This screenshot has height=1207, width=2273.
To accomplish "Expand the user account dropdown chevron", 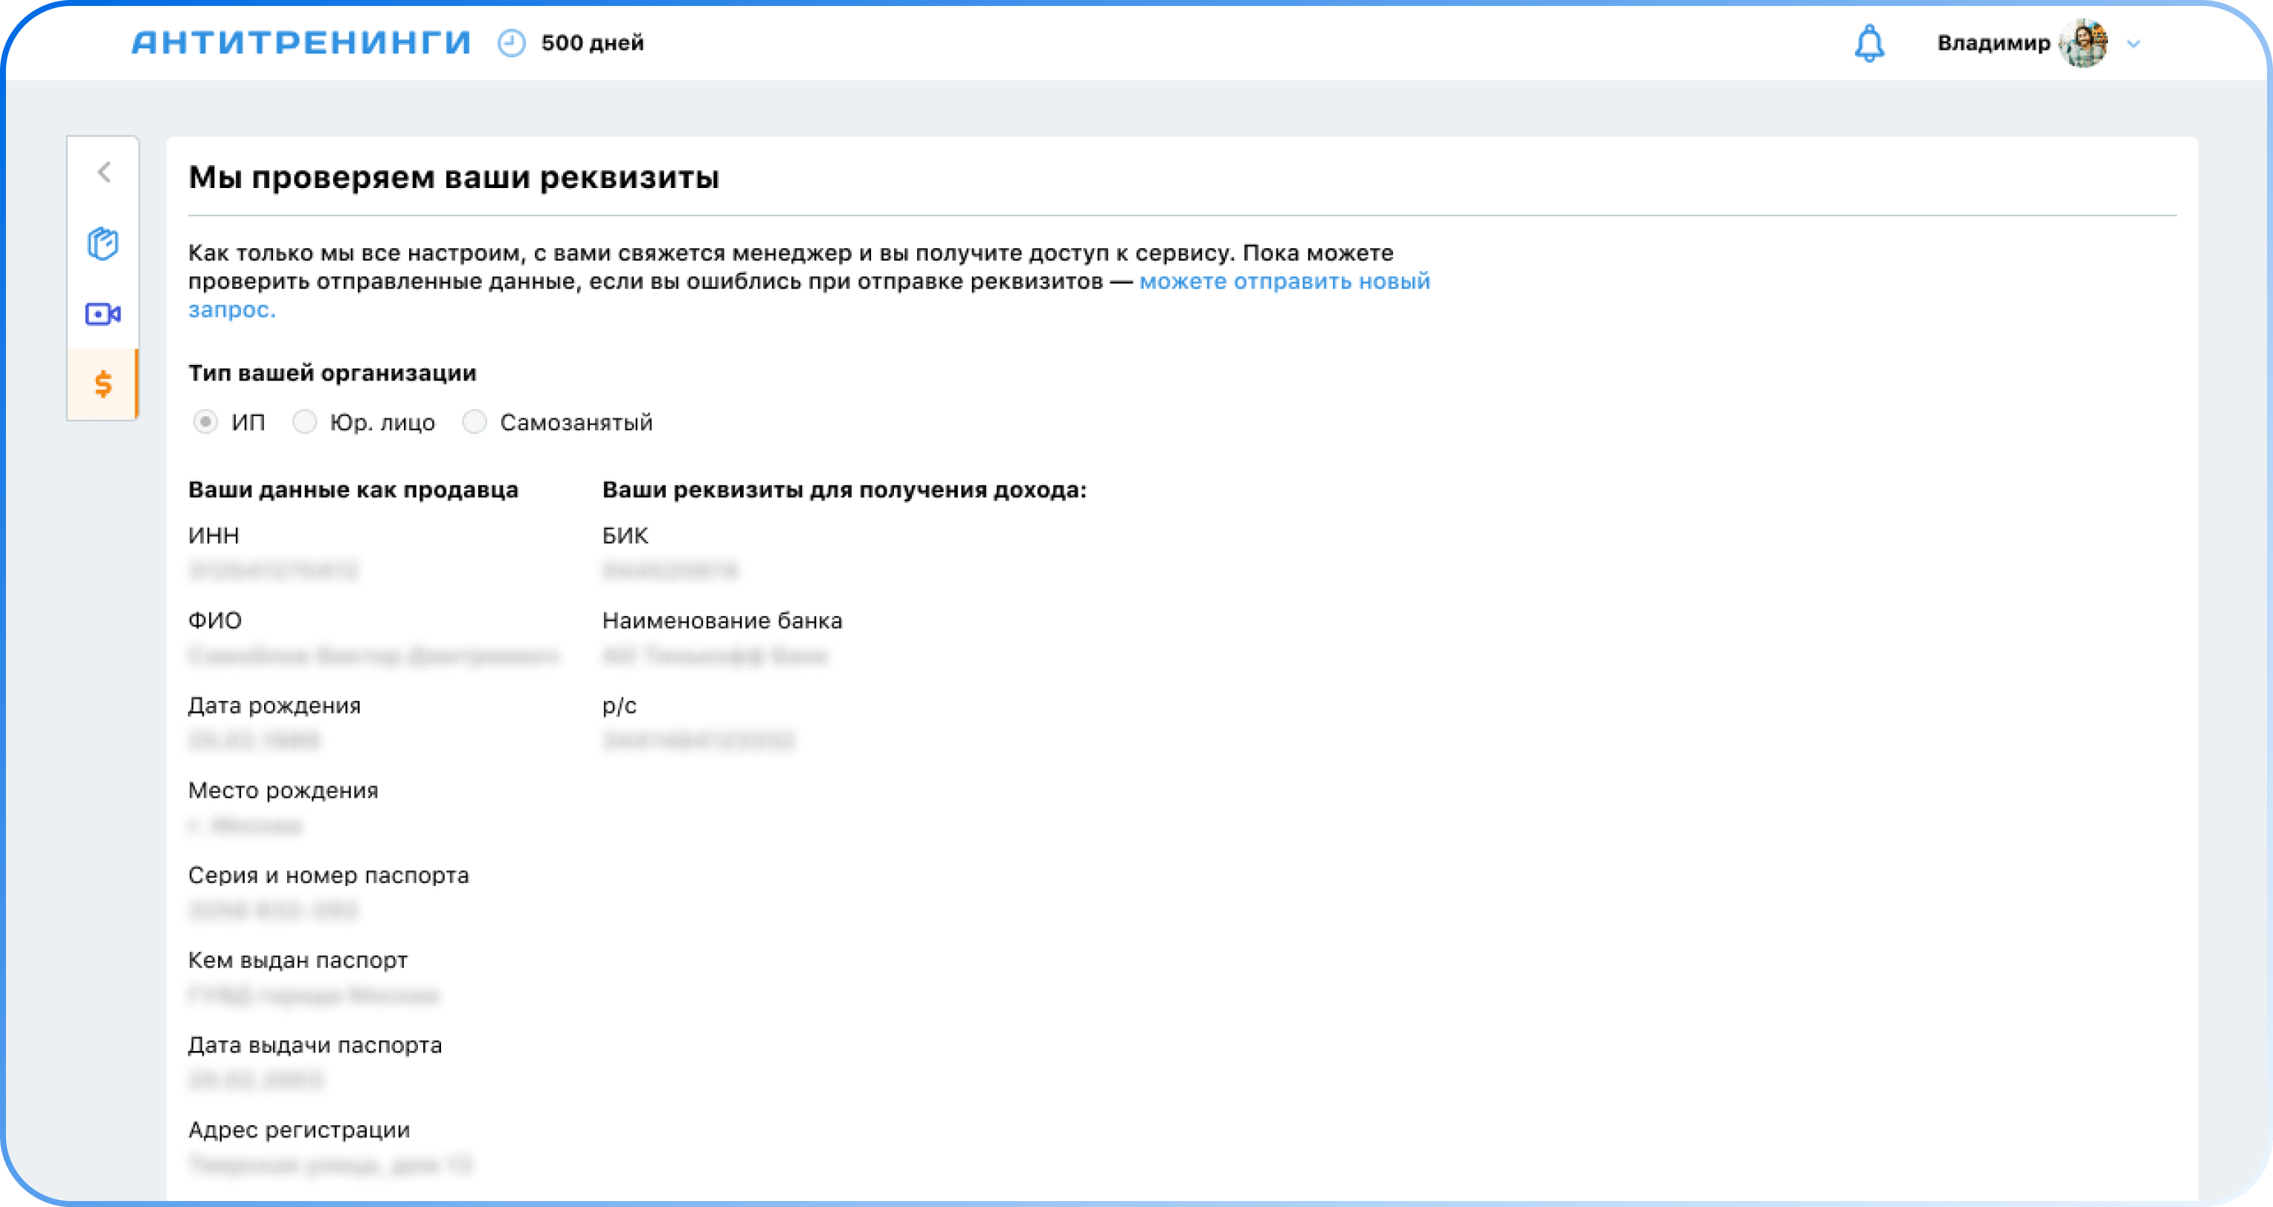I will point(2134,43).
